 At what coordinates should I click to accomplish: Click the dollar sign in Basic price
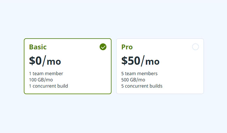[32, 61]
